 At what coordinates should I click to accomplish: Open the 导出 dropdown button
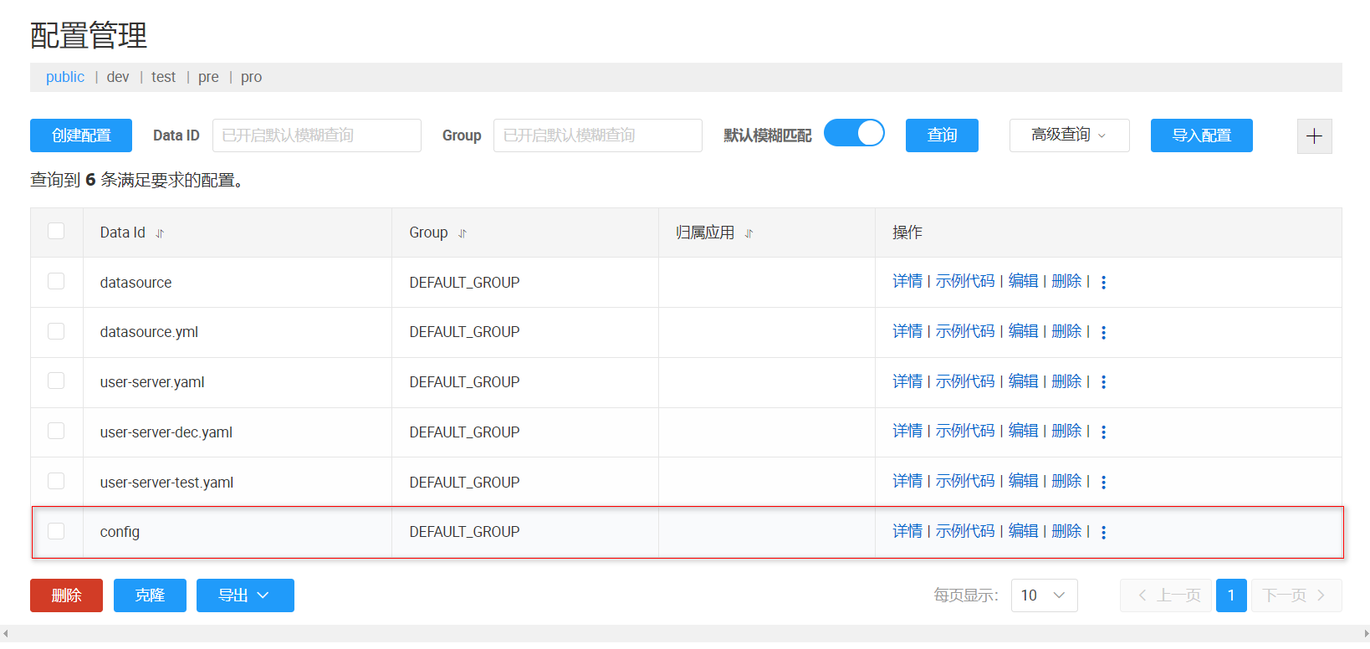[245, 595]
